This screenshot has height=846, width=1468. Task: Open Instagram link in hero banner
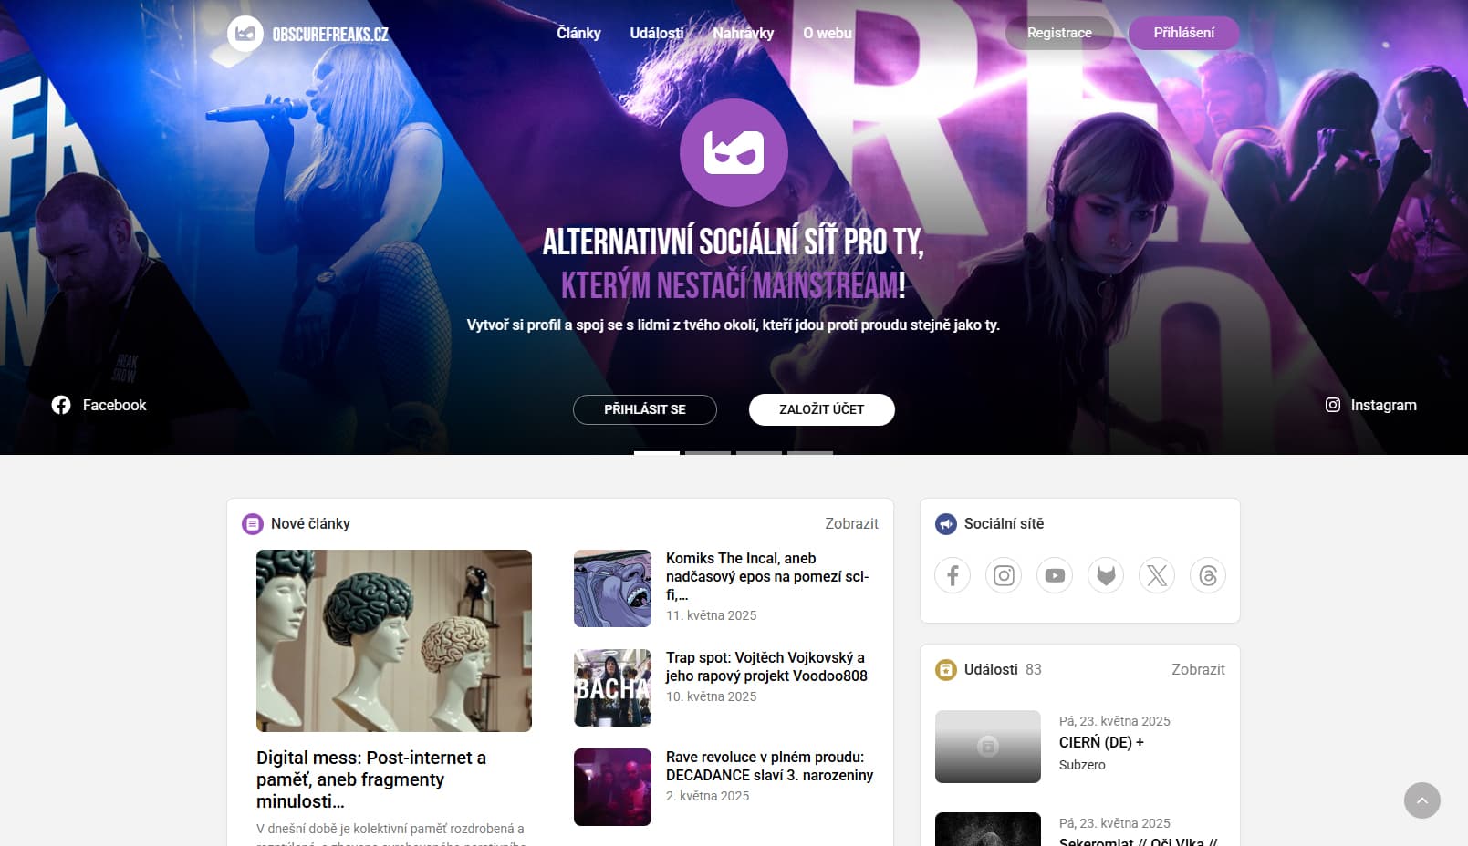(x=1370, y=405)
